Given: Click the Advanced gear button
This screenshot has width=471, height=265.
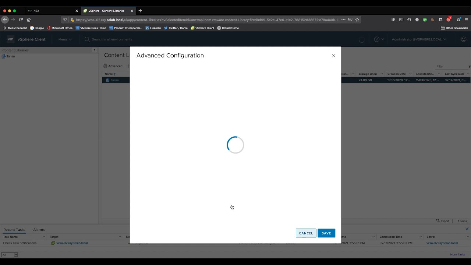Looking at the screenshot, I should pos(113,66).
